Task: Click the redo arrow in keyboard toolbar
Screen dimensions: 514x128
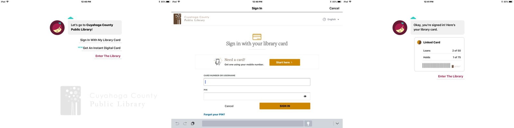Action: pos(185,124)
